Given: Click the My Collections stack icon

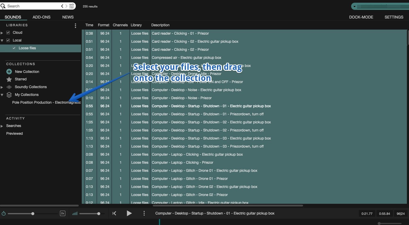Looking at the screenshot, I should pyautogui.click(x=8, y=95).
